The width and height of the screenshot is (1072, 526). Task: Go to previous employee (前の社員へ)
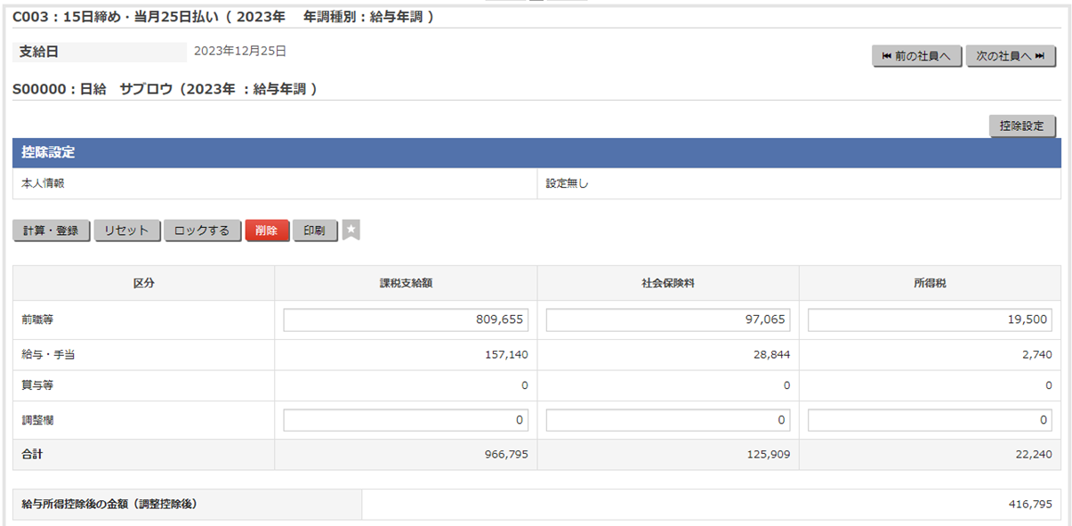point(916,56)
